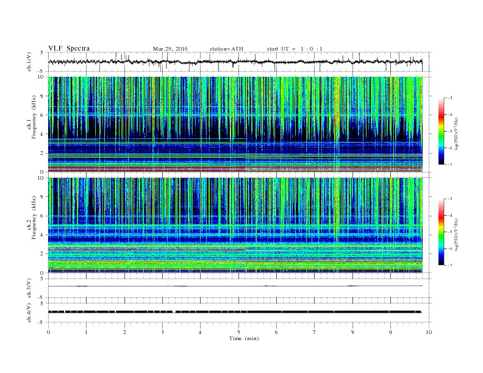Click the ch.2 spectrogram color bar

point(441,232)
